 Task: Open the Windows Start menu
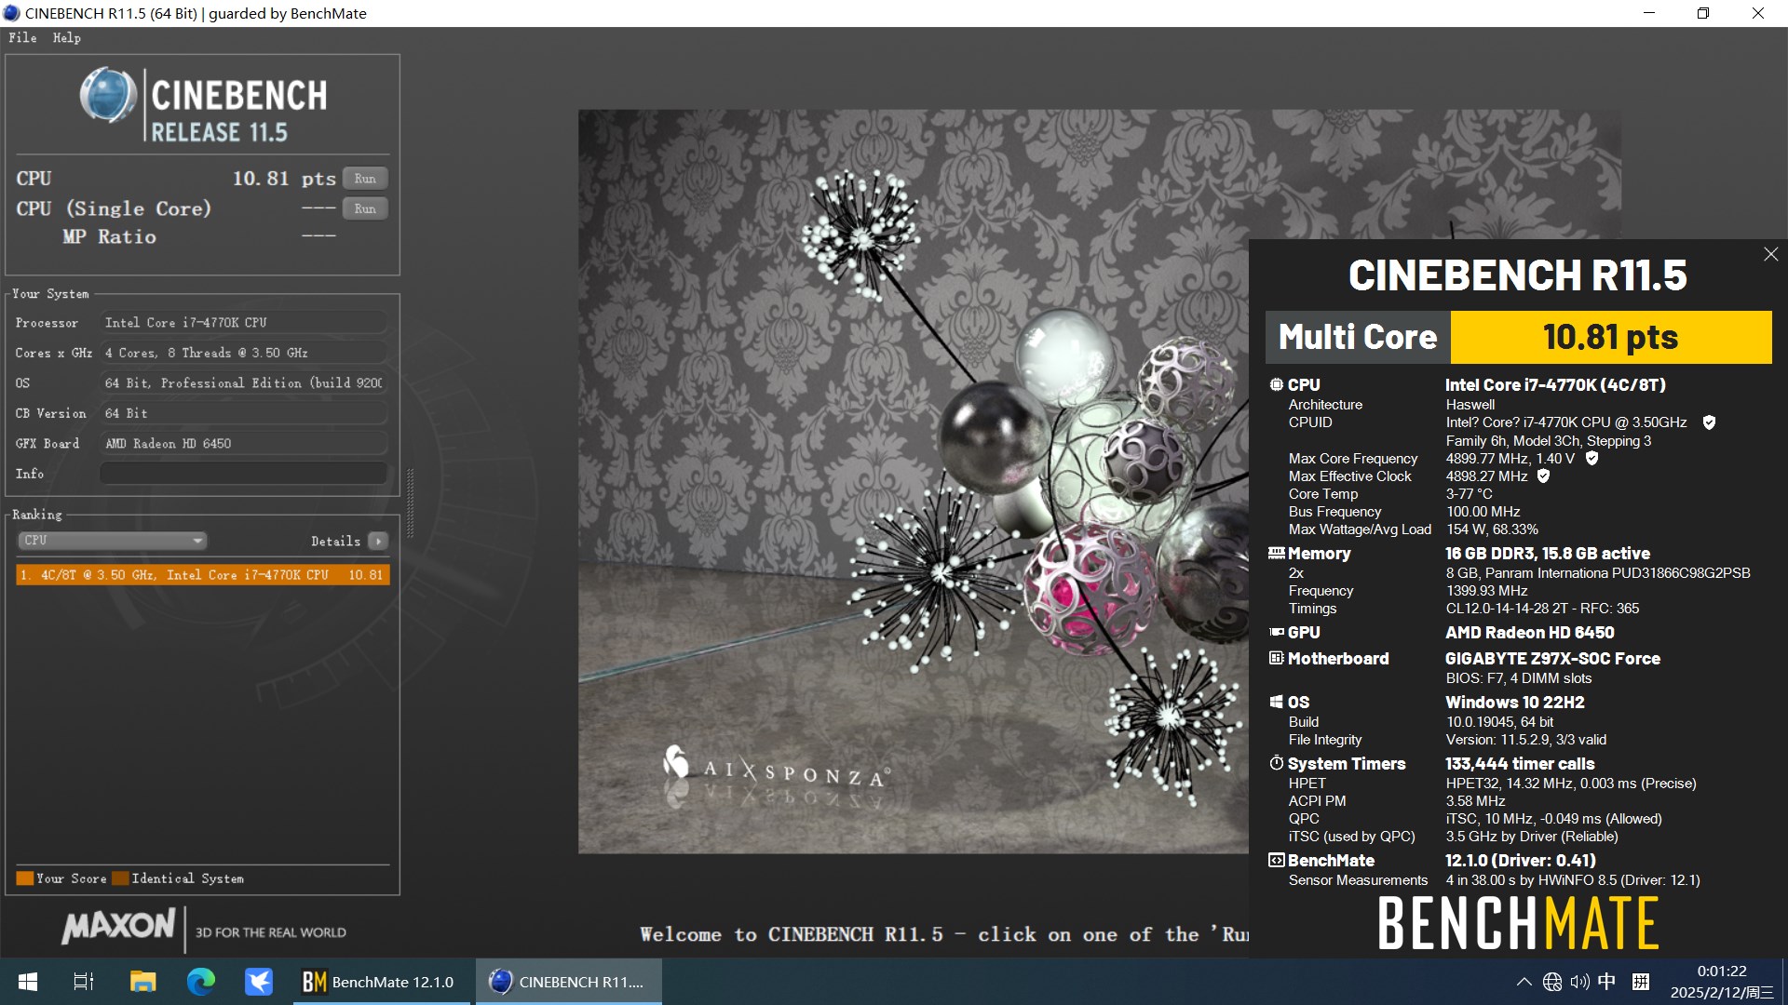coord(28,982)
